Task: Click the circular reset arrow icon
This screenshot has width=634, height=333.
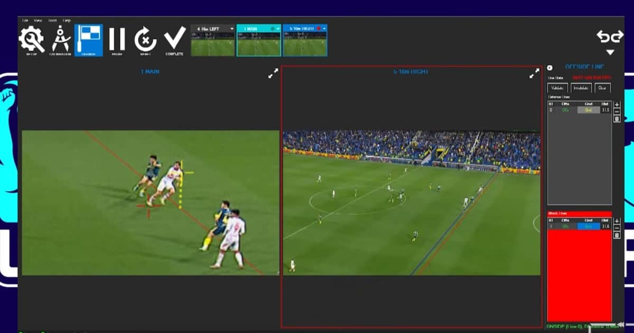Action: tap(145, 39)
